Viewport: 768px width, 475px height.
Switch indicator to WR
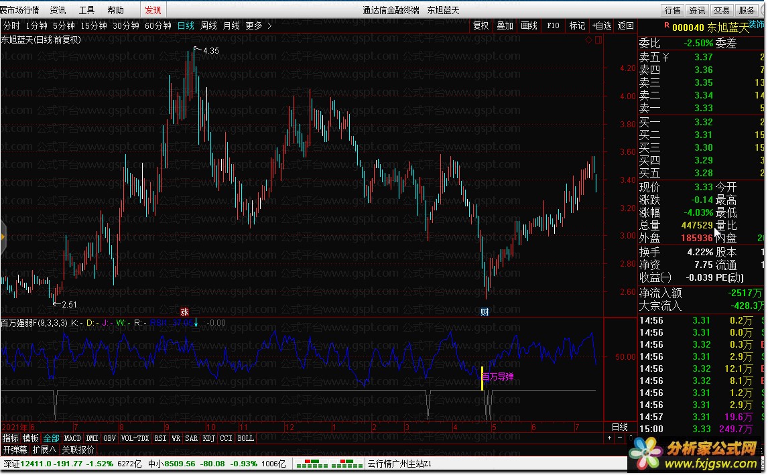click(x=176, y=437)
